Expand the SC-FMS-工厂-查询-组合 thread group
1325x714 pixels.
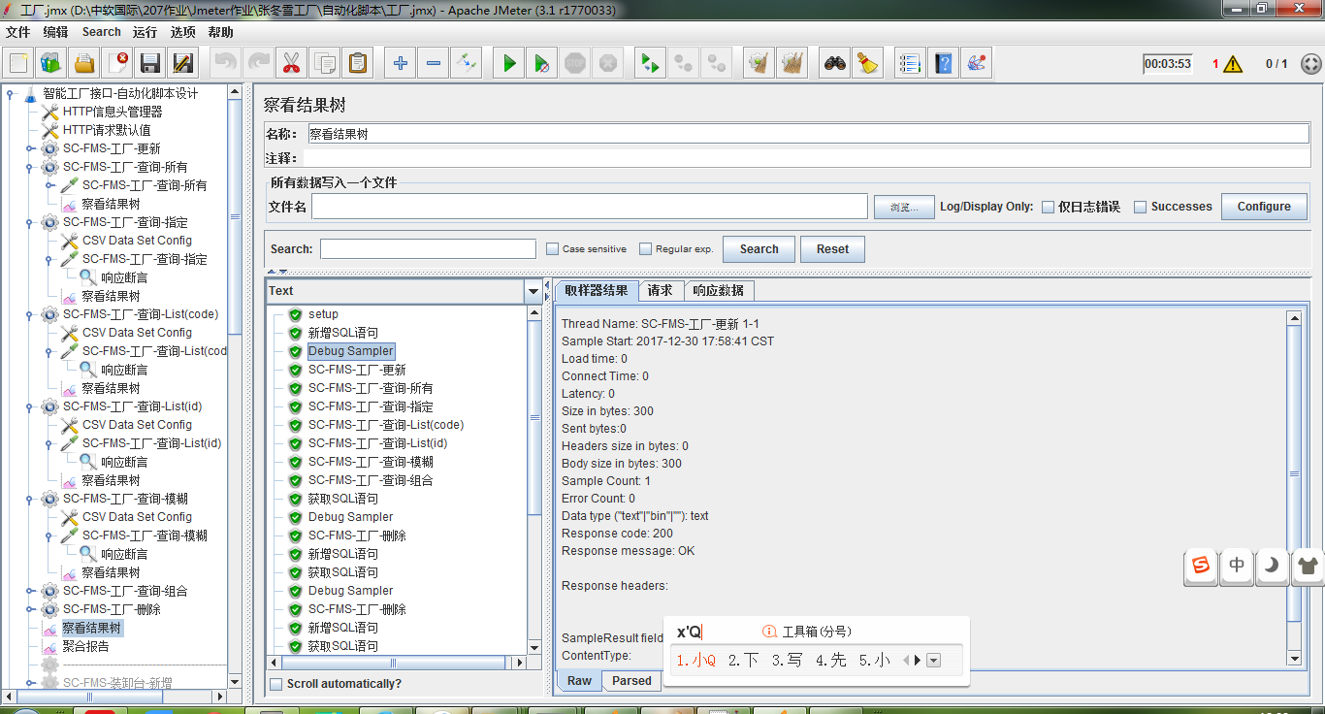pos(30,592)
